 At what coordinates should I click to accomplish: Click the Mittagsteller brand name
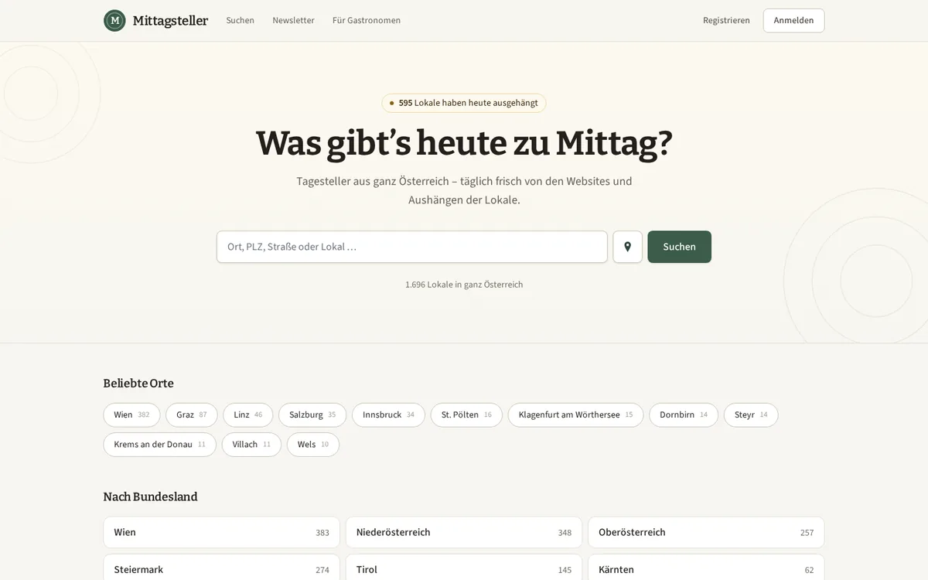coord(170,21)
